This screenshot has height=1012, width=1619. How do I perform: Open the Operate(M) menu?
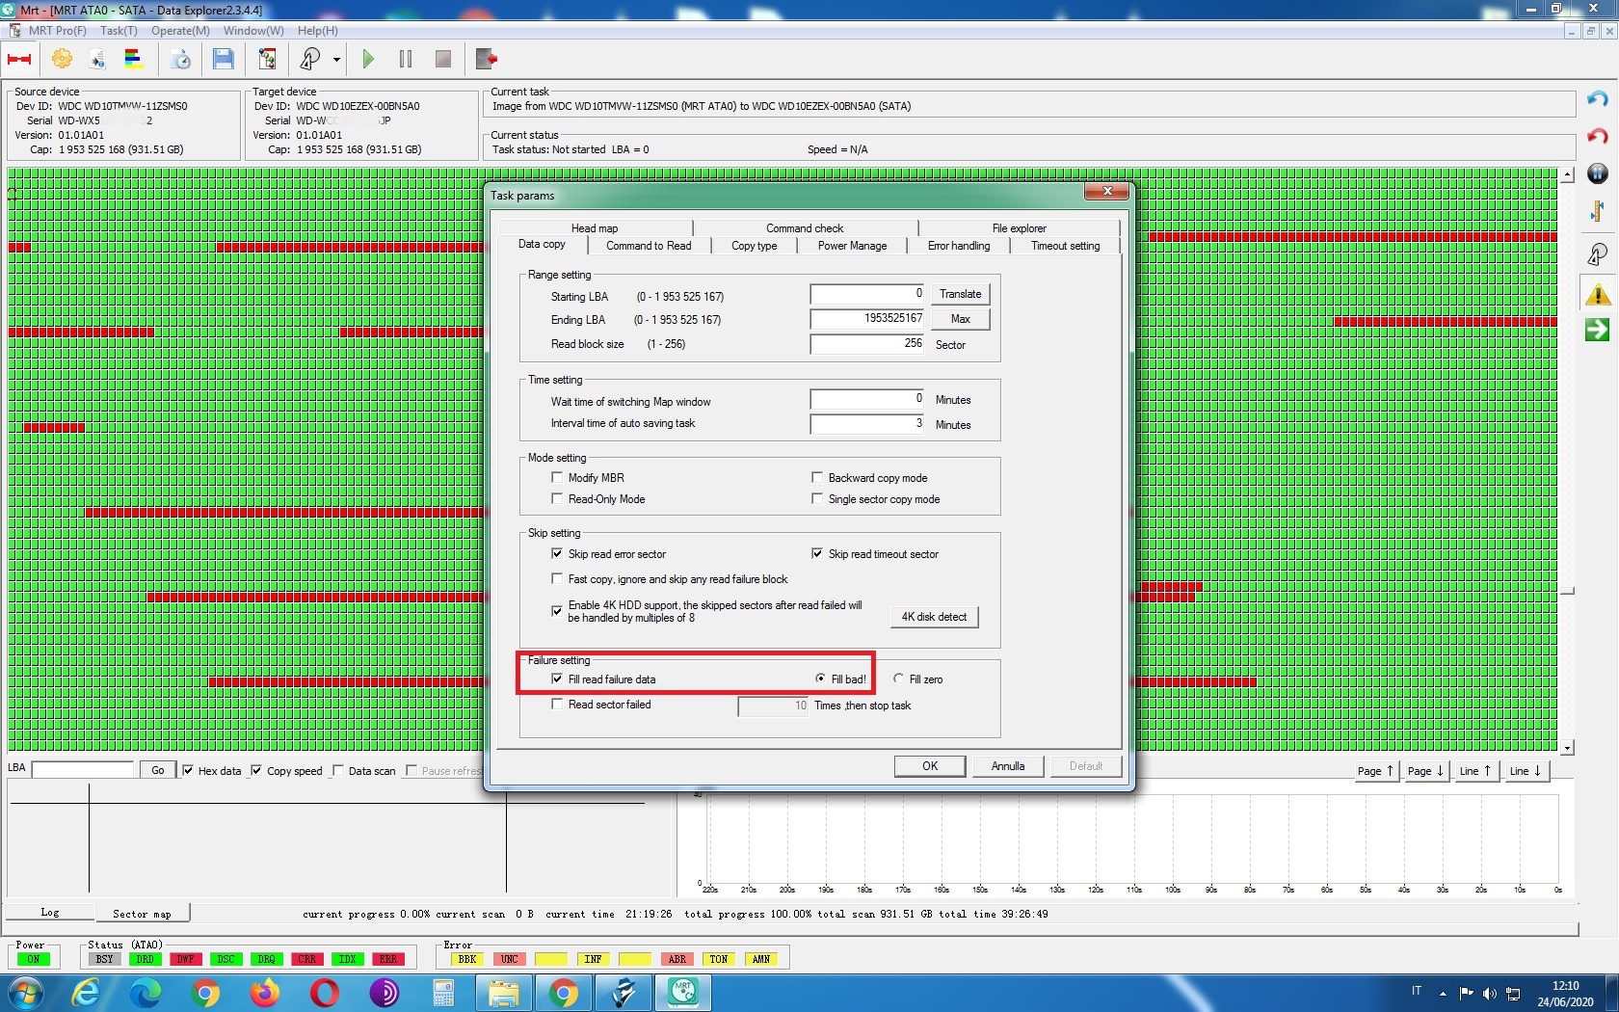[x=180, y=31]
